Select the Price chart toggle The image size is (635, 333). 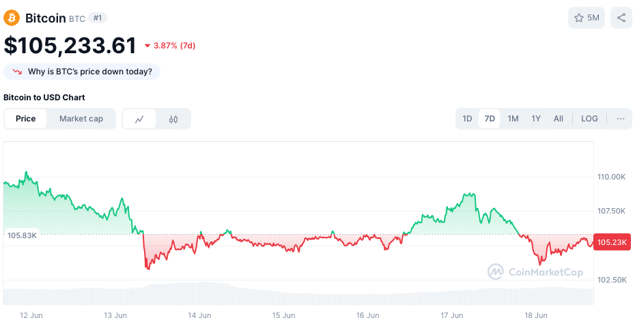(x=26, y=119)
